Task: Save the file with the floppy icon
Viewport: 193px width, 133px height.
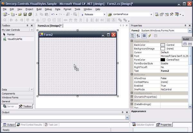Action: tap(25, 14)
